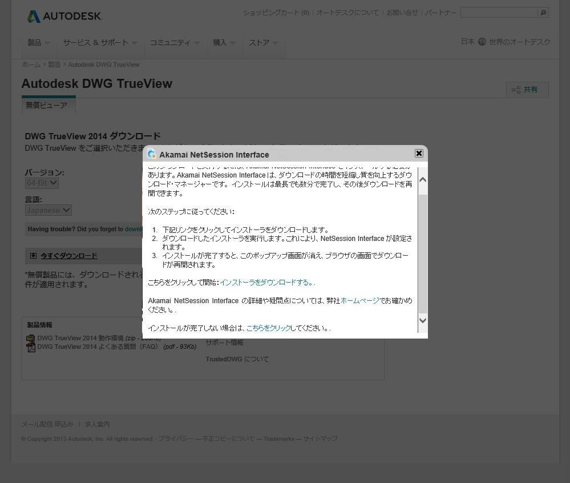This screenshot has height=483, width=570.
Task: Click the ホームページ link in dialog
Action: coord(360,301)
